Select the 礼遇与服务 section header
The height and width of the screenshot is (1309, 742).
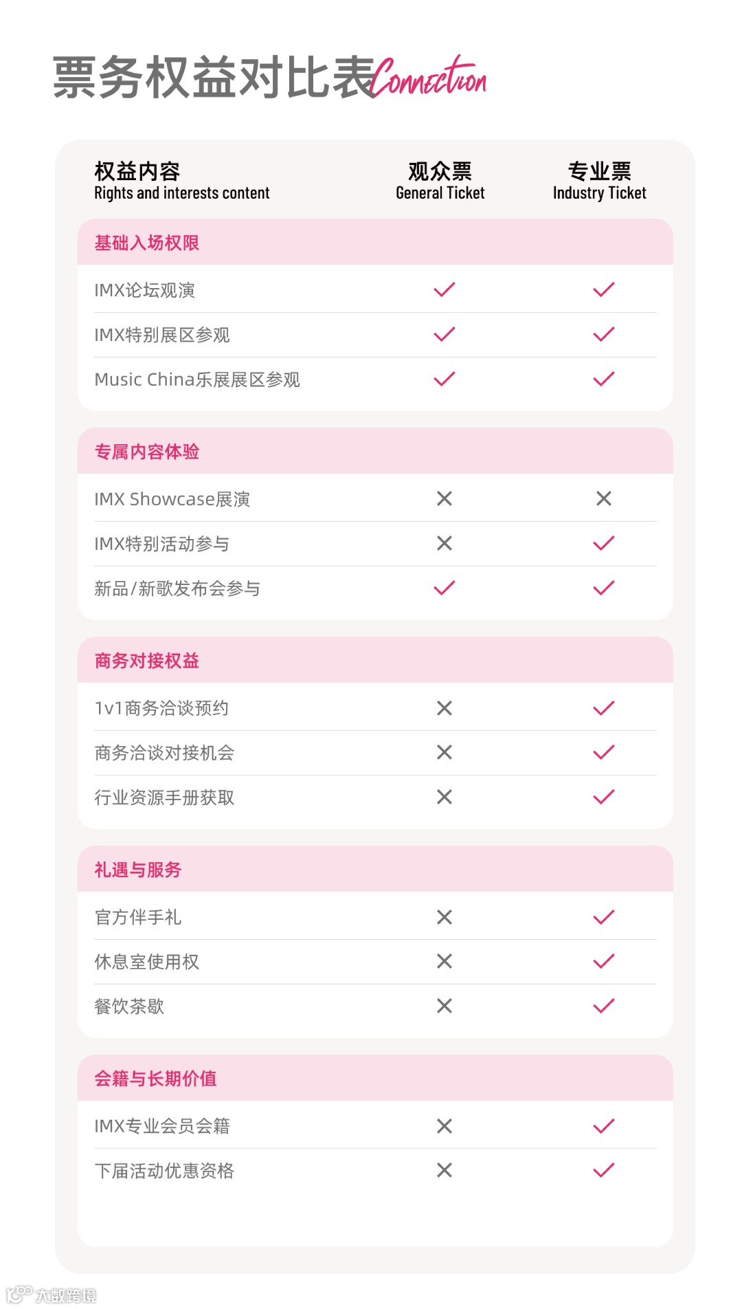(x=375, y=869)
